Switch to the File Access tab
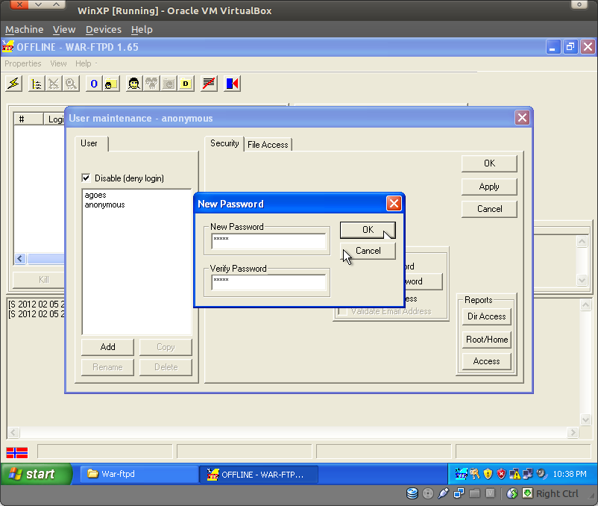This screenshot has height=506, width=598. tap(268, 145)
